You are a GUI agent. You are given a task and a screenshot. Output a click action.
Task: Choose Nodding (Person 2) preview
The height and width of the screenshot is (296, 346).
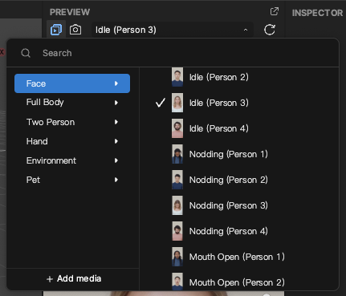click(x=239, y=180)
